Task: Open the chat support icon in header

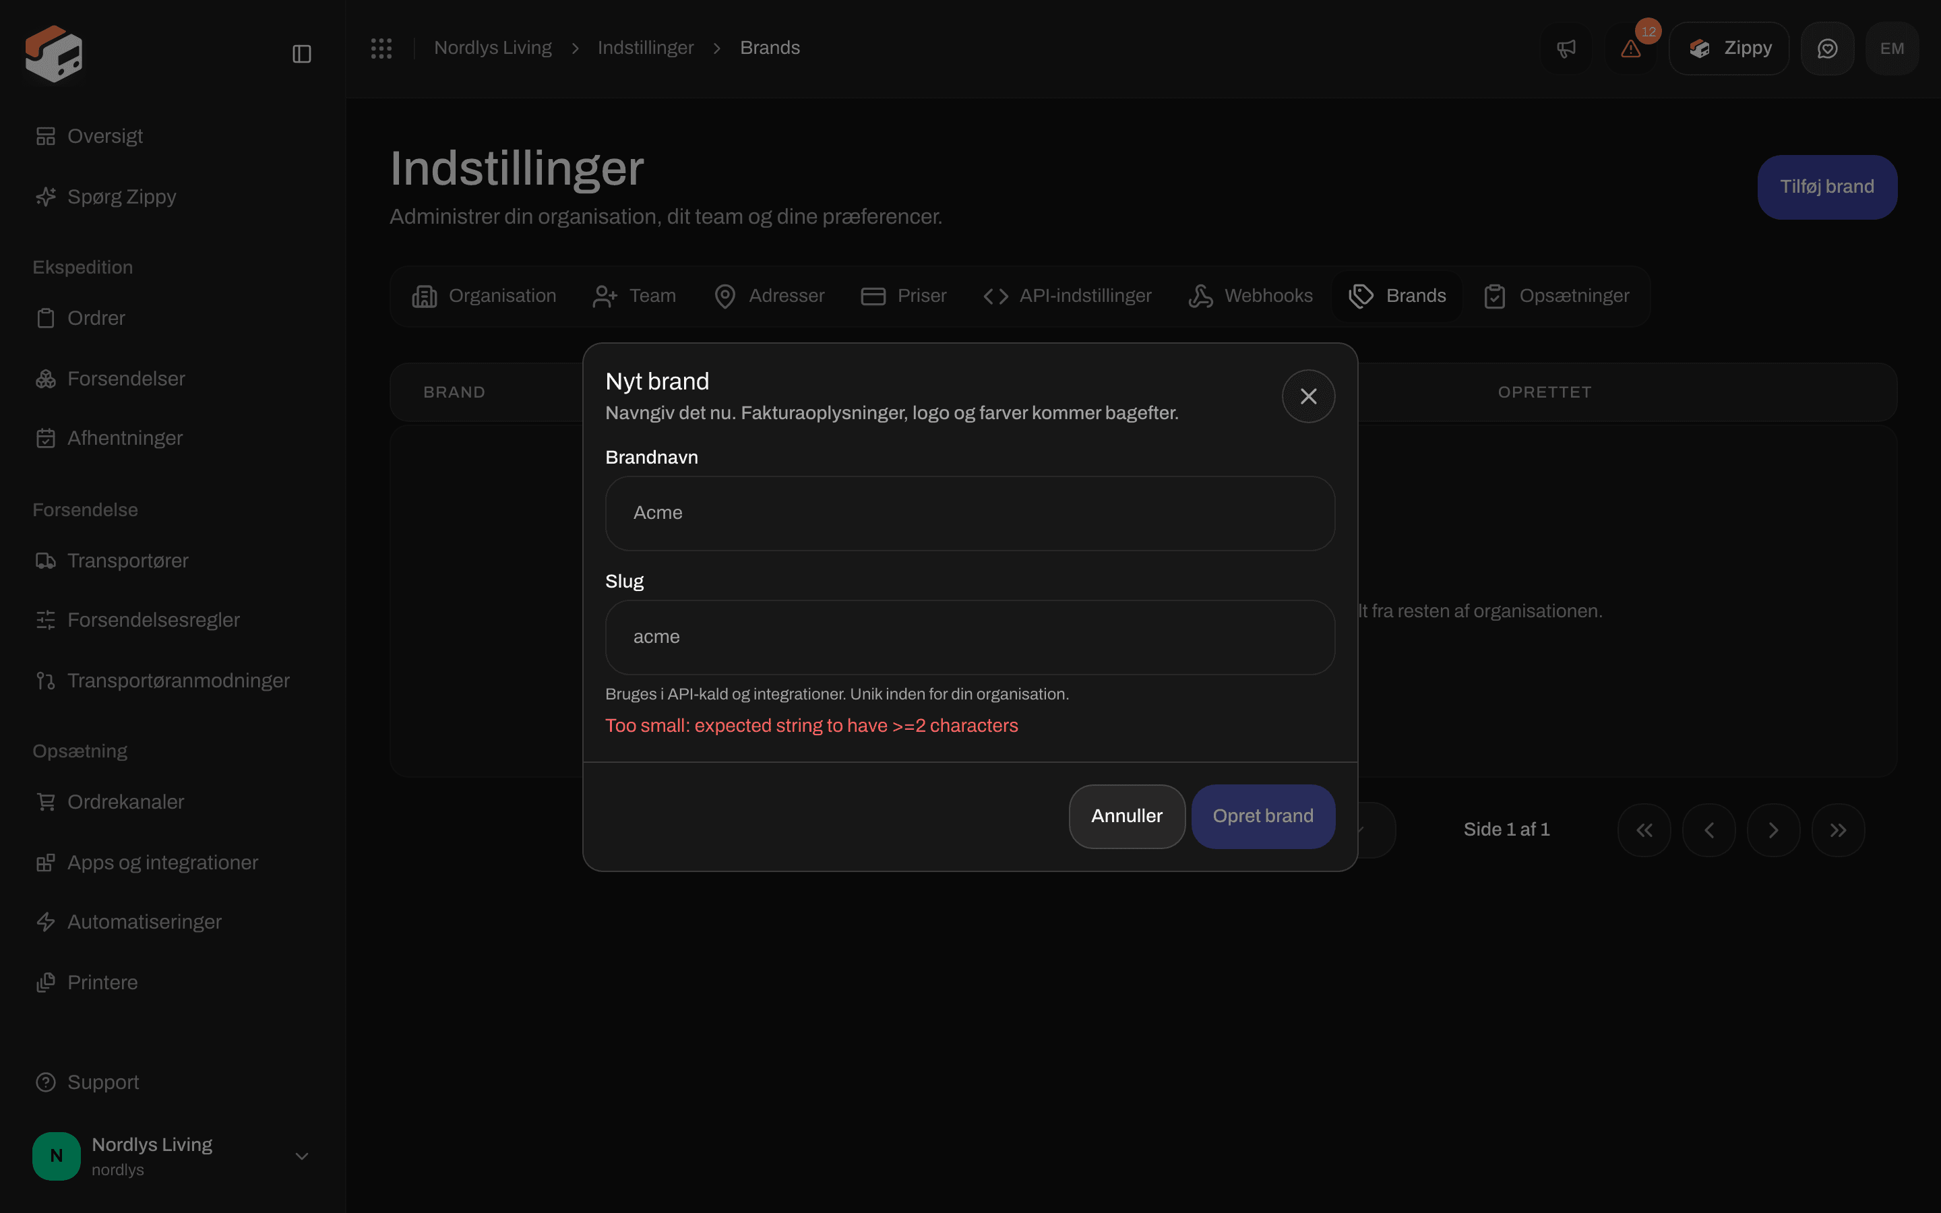Action: [1827, 48]
